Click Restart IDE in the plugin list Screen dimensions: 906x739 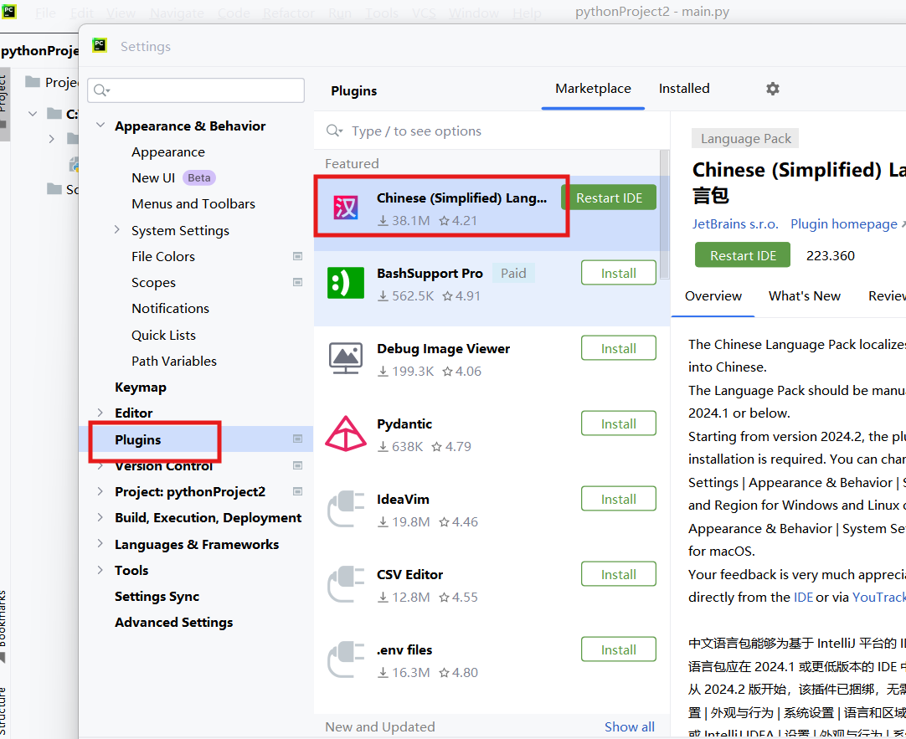[609, 198]
